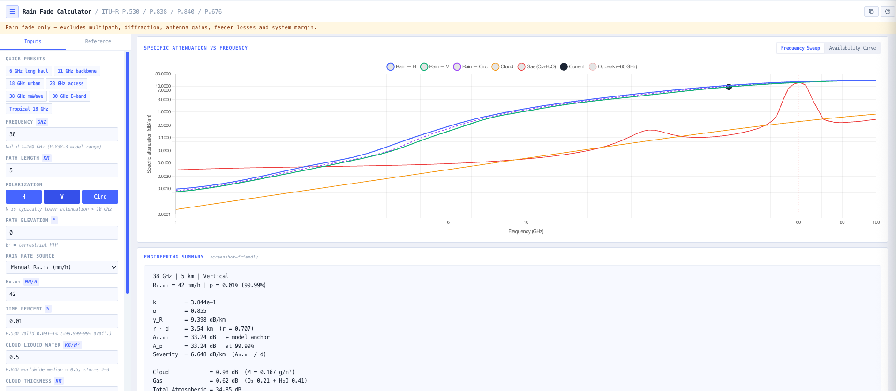This screenshot has width=896, height=391.
Task: Toggle the Rain — V legend series
Action: click(435, 66)
